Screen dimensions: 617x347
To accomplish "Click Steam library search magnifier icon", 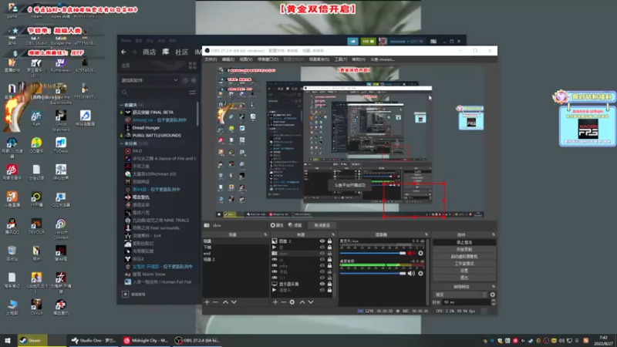I will point(125,93).
